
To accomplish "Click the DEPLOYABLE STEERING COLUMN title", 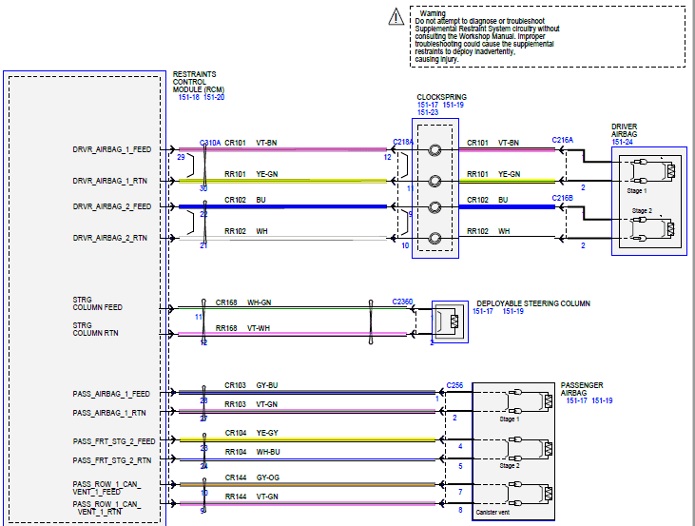I will pos(533,303).
